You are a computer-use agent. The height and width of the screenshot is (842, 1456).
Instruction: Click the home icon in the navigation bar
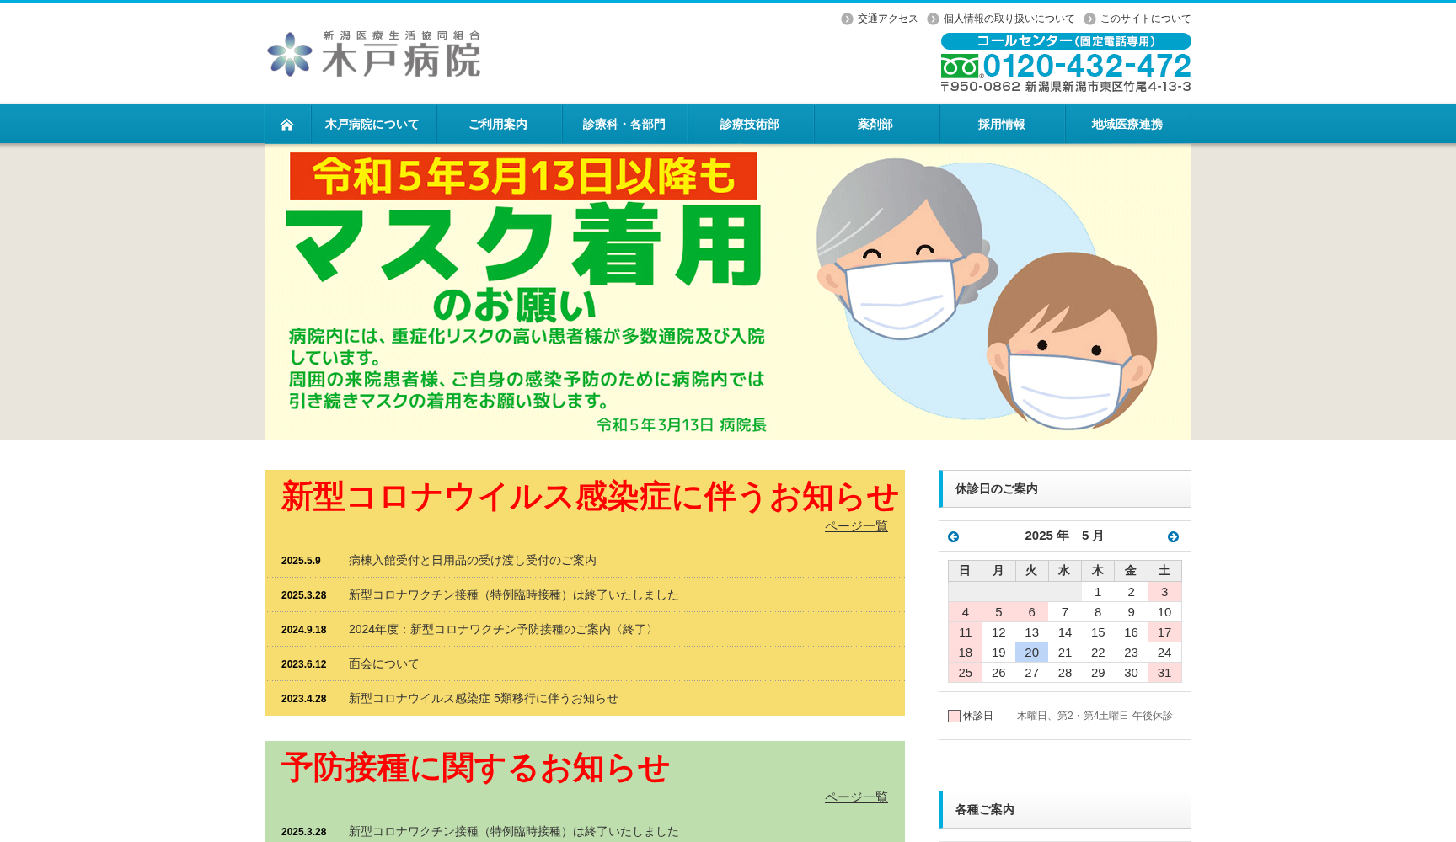(x=288, y=123)
